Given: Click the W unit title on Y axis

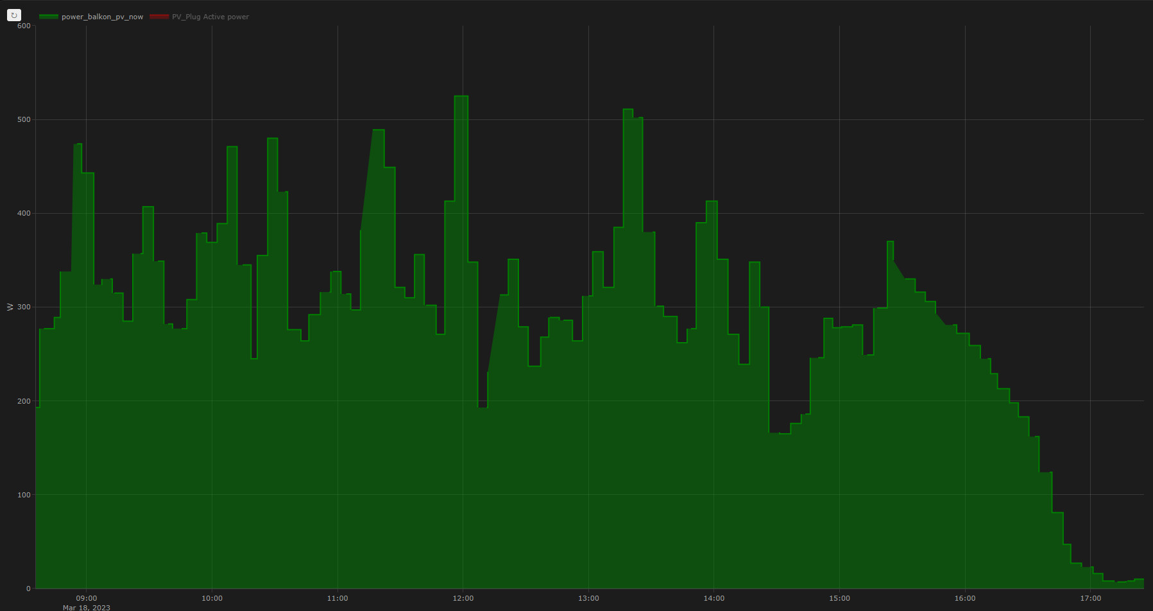Looking at the screenshot, I should point(10,307).
